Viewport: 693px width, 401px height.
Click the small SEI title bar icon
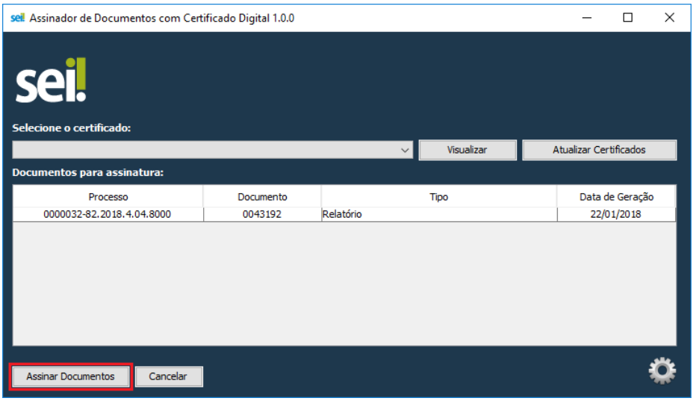click(x=18, y=18)
